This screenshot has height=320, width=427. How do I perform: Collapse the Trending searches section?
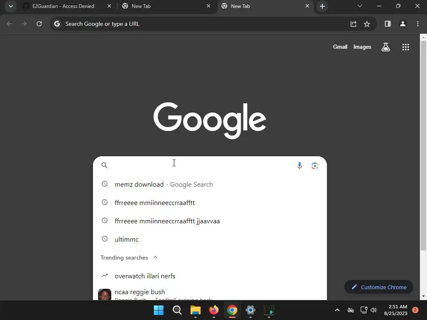156,257
